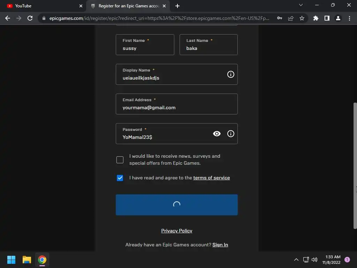Open the saved passwords key icon

(280, 18)
